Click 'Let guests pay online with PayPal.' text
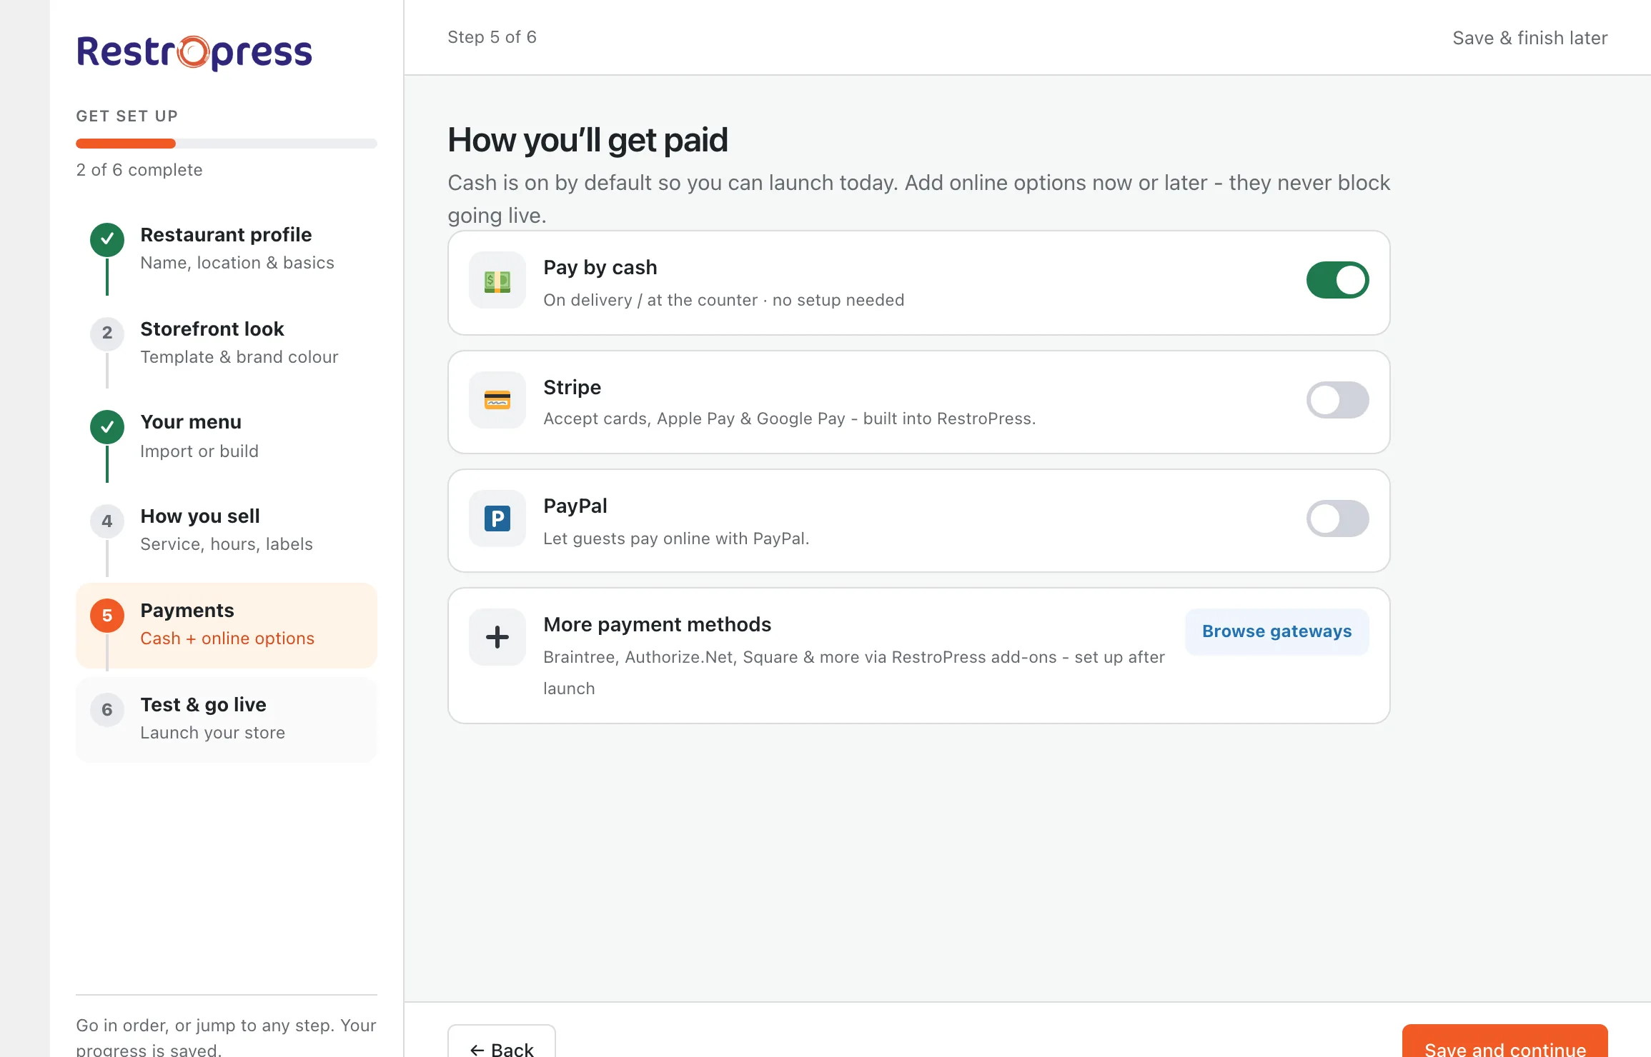This screenshot has height=1057, width=1651. coord(676,538)
